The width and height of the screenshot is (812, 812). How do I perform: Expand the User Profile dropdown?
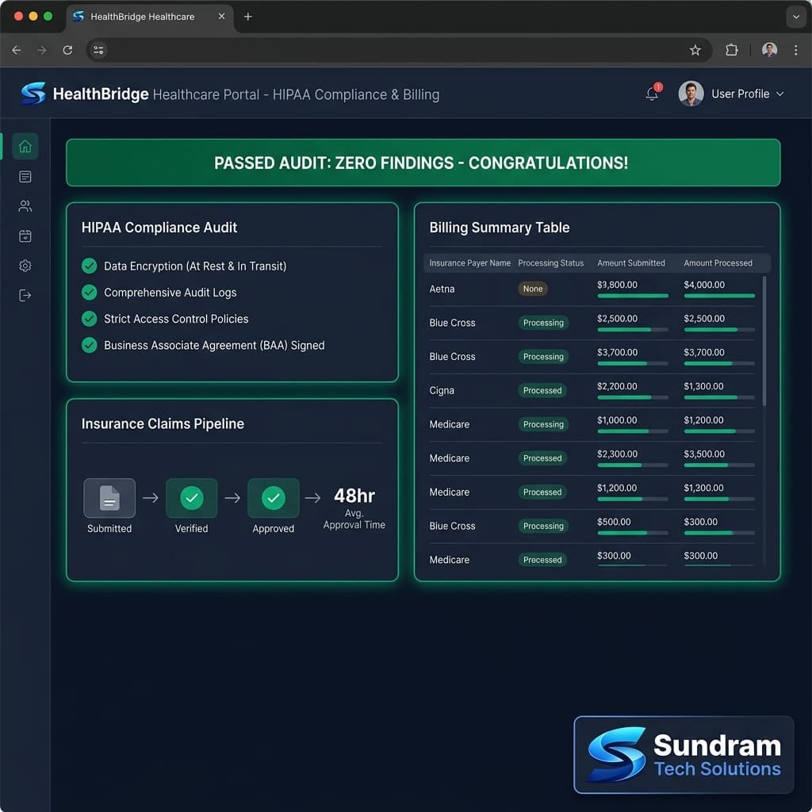point(748,94)
